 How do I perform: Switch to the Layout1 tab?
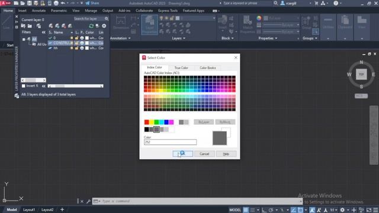(x=29, y=209)
